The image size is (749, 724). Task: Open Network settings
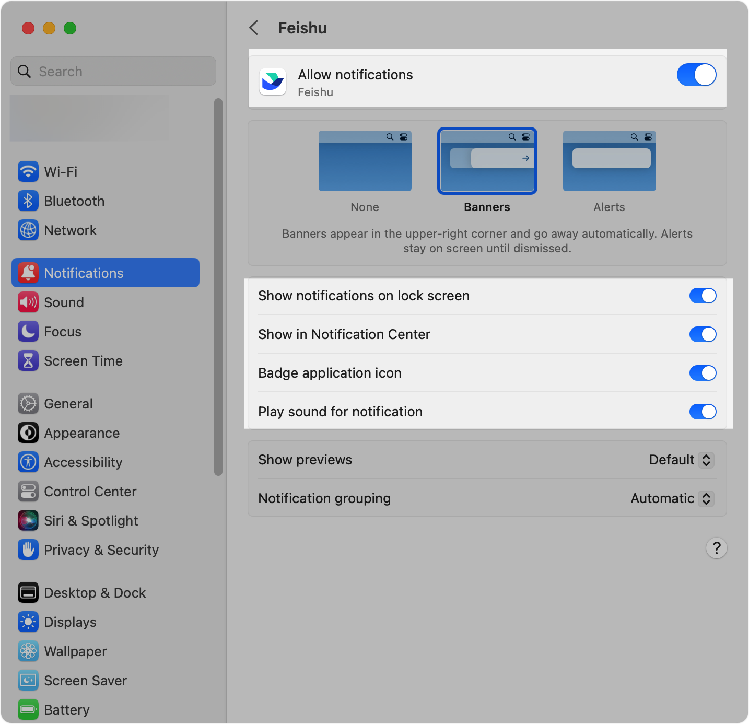tap(70, 230)
